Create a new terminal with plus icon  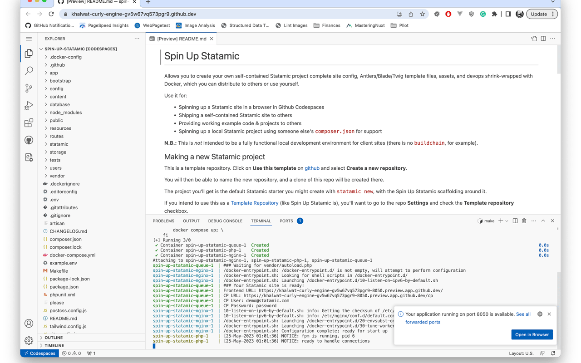click(x=501, y=221)
